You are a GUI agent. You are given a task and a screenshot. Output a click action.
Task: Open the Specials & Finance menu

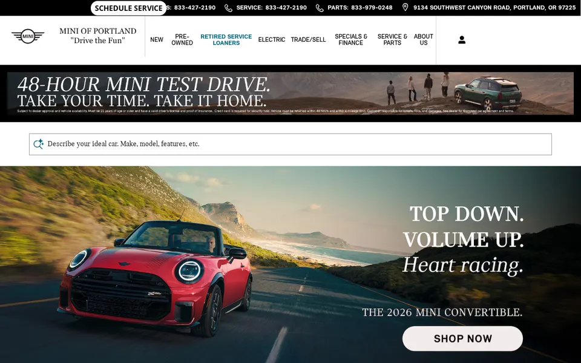pos(351,40)
